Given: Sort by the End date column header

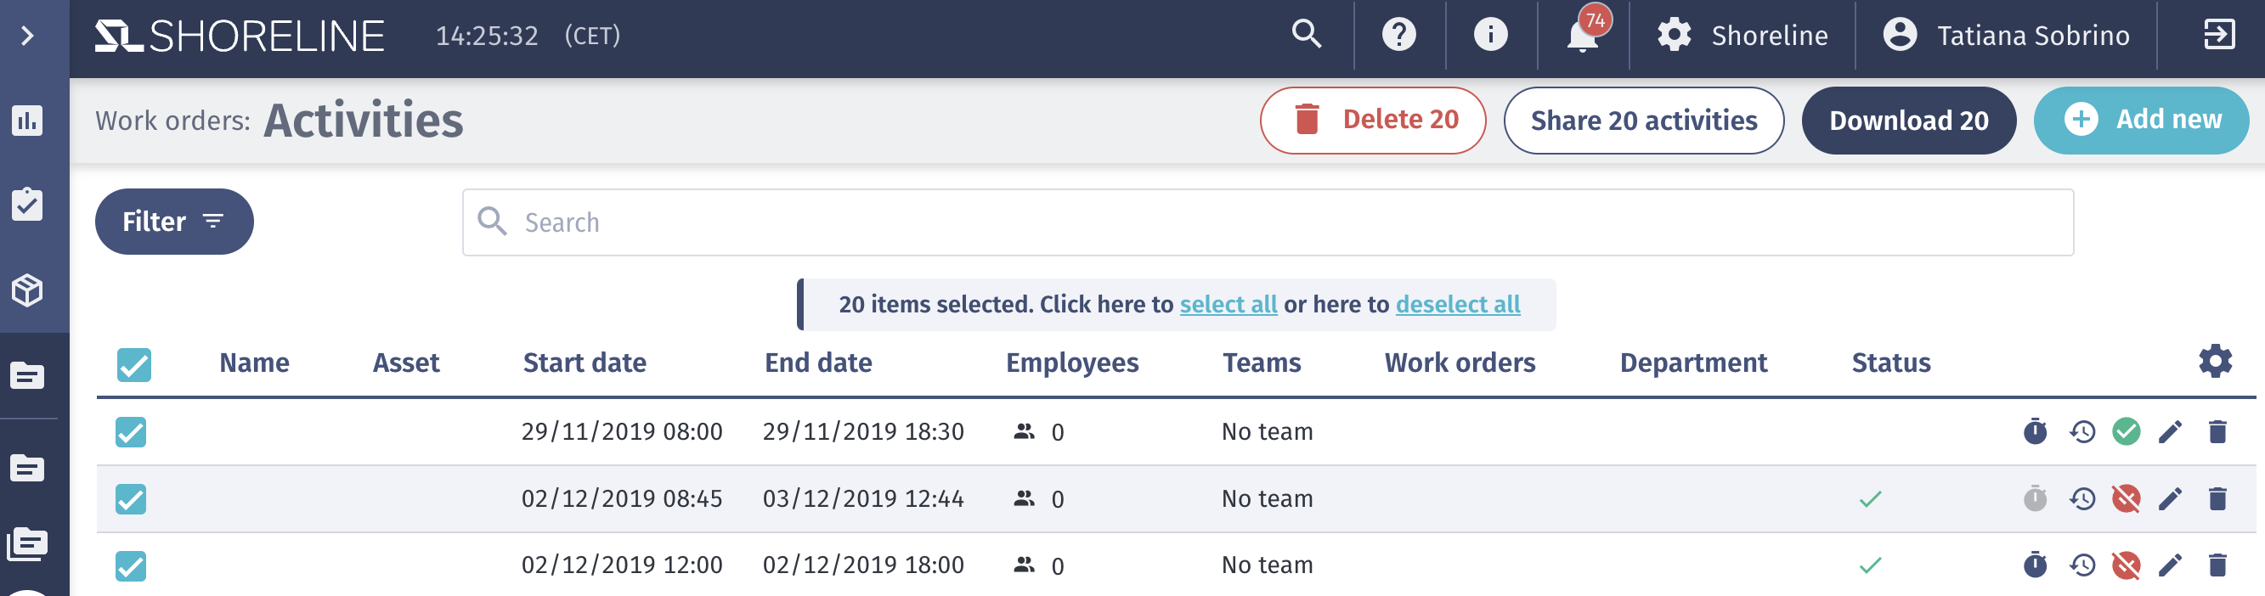Looking at the screenshot, I should tap(817, 363).
